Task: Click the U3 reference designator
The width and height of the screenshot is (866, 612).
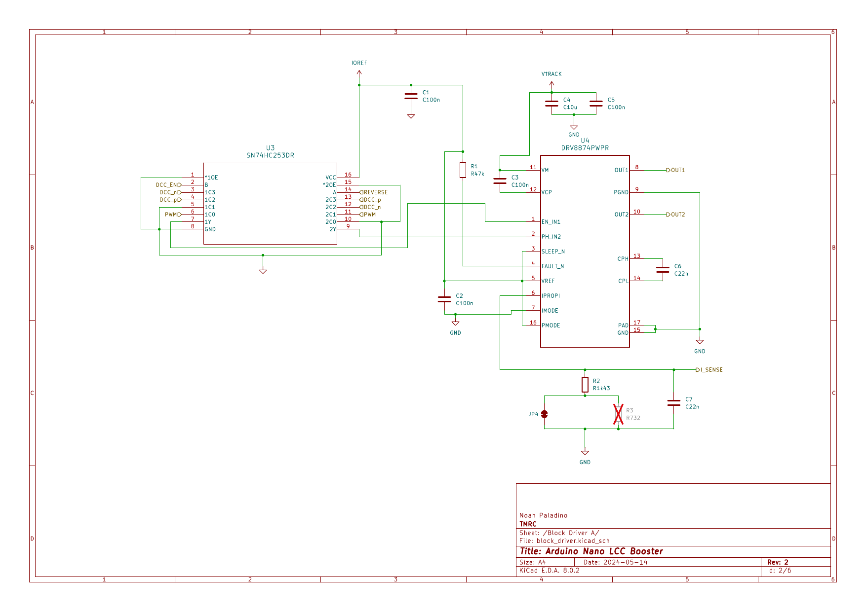Action: click(x=271, y=148)
